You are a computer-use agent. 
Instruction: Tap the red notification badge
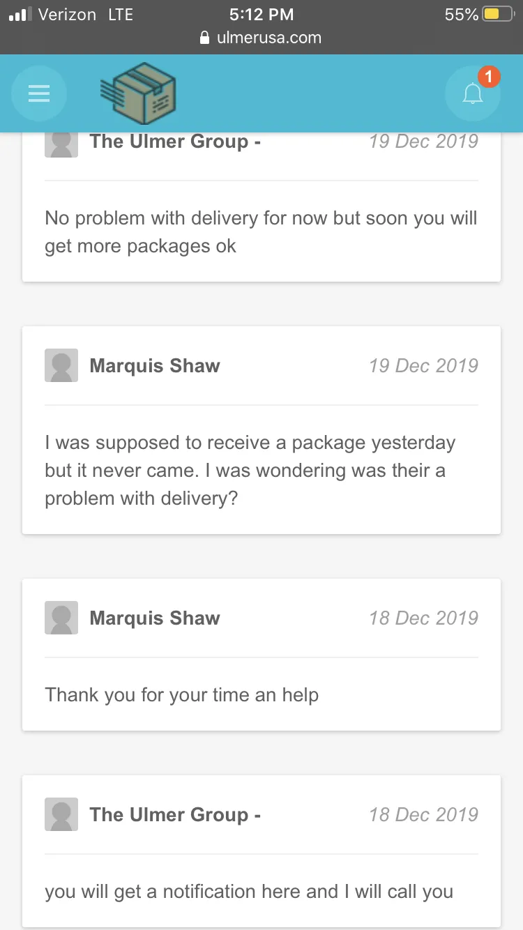(489, 77)
